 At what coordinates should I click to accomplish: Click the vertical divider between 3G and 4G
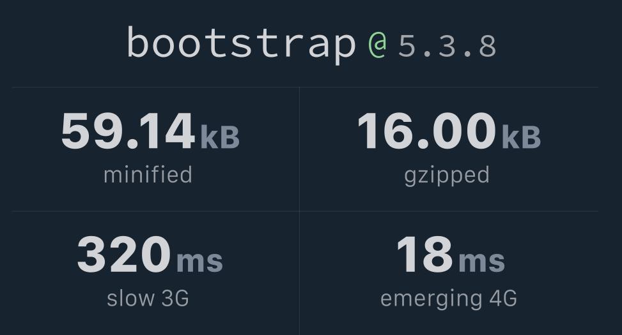coord(299,273)
